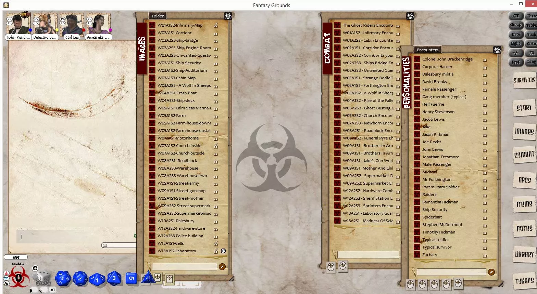Click the small target icon above Damage die

pos(35,268)
